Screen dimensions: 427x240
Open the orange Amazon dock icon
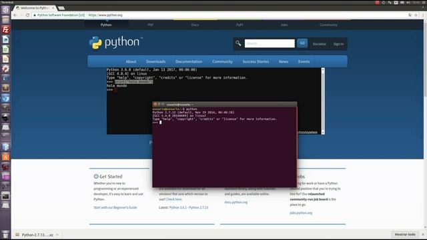coord(5,157)
